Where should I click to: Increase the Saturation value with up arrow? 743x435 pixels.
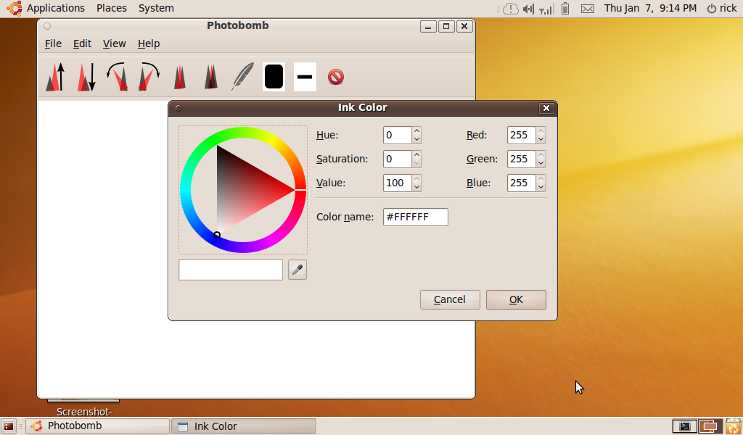416,154
